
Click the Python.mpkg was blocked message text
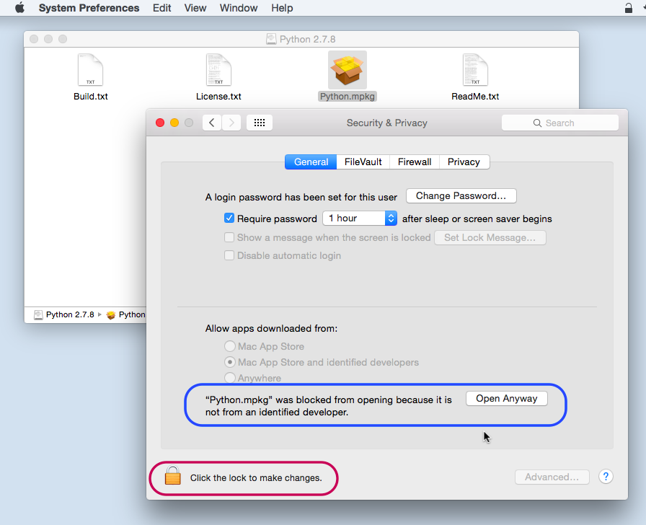(x=328, y=406)
